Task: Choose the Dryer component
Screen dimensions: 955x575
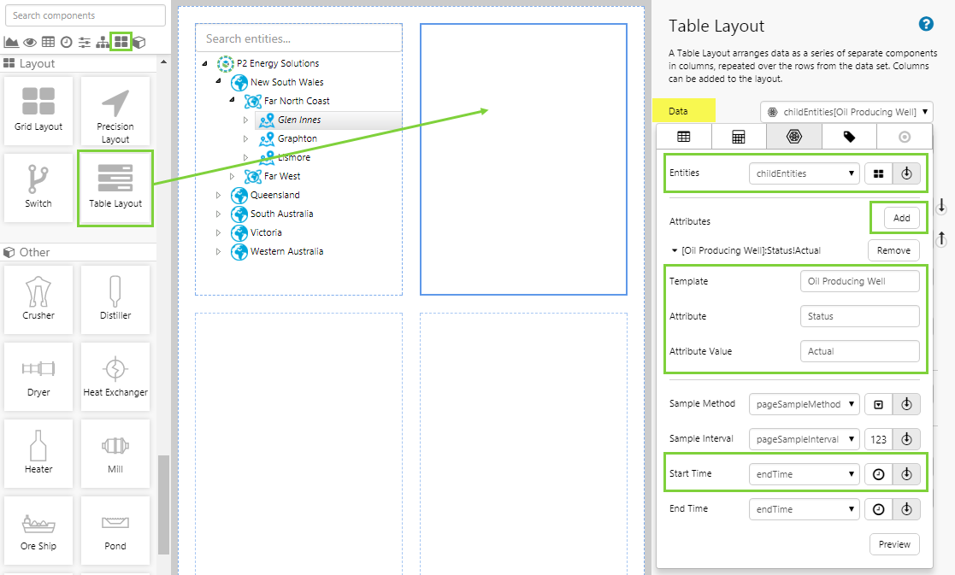Action: click(x=38, y=376)
